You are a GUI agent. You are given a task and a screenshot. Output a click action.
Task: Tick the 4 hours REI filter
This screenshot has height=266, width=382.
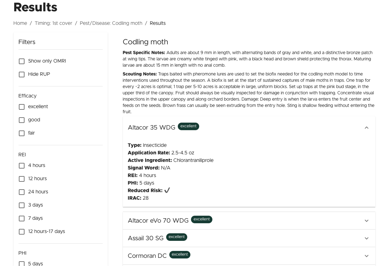pos(22,166)
